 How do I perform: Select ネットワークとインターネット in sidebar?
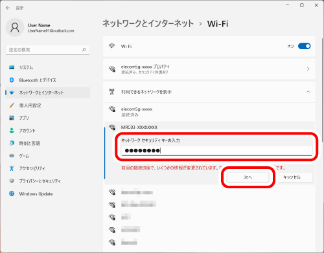click(47, 93)
